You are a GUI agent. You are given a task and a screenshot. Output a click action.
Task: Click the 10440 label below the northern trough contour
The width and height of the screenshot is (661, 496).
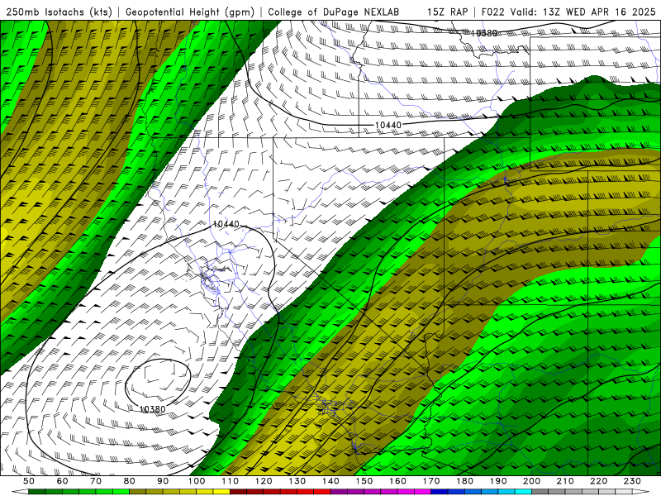pos(388,125)
